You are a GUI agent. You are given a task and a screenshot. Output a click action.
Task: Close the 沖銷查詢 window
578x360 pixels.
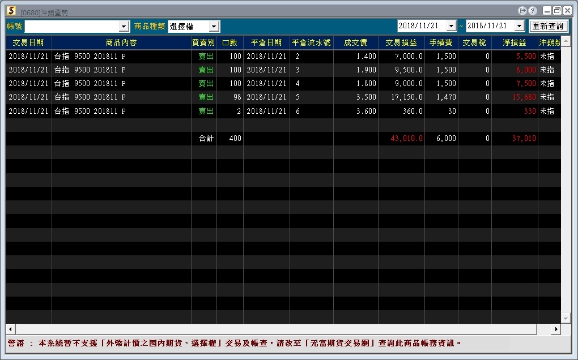click(x=567, y=11)
